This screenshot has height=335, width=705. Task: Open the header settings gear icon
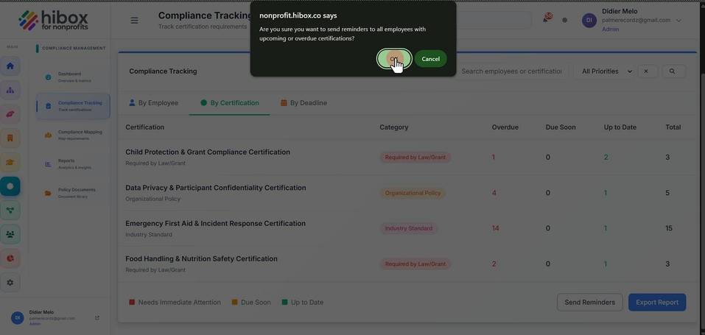(x=565, y=20)
